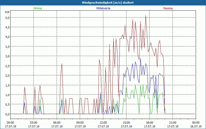Click the 21:00 time axis label
This screenshot has height=129, width=206.
coord(173,123)
